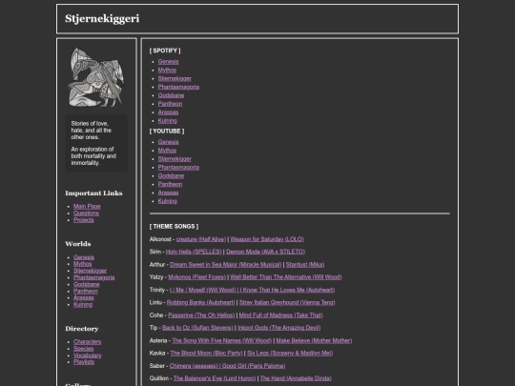Play The Hand (Annabelle Dinda) for Quillion
The width and height of the screenshot is (515, 386).
click(x=296, y=378)
